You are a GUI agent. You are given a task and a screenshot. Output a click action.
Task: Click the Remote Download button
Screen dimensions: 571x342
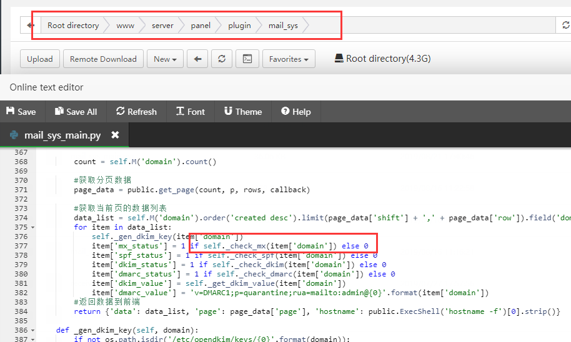[x=103, y=59]
